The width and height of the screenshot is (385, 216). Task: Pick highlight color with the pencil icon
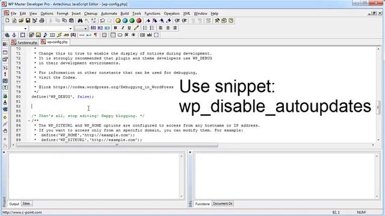pyautogui.click(x=137, y=28)
